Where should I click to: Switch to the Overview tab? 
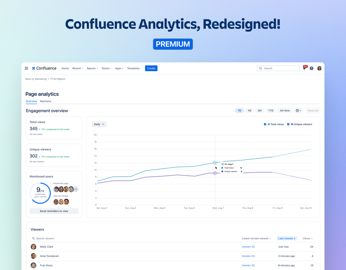[x=31, y=101]
